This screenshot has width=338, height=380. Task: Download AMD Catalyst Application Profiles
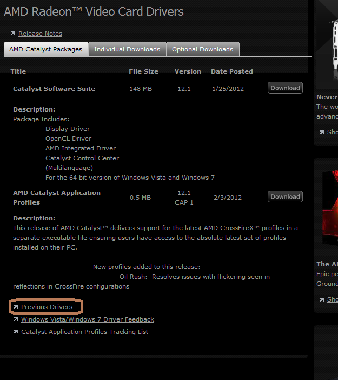285,196
